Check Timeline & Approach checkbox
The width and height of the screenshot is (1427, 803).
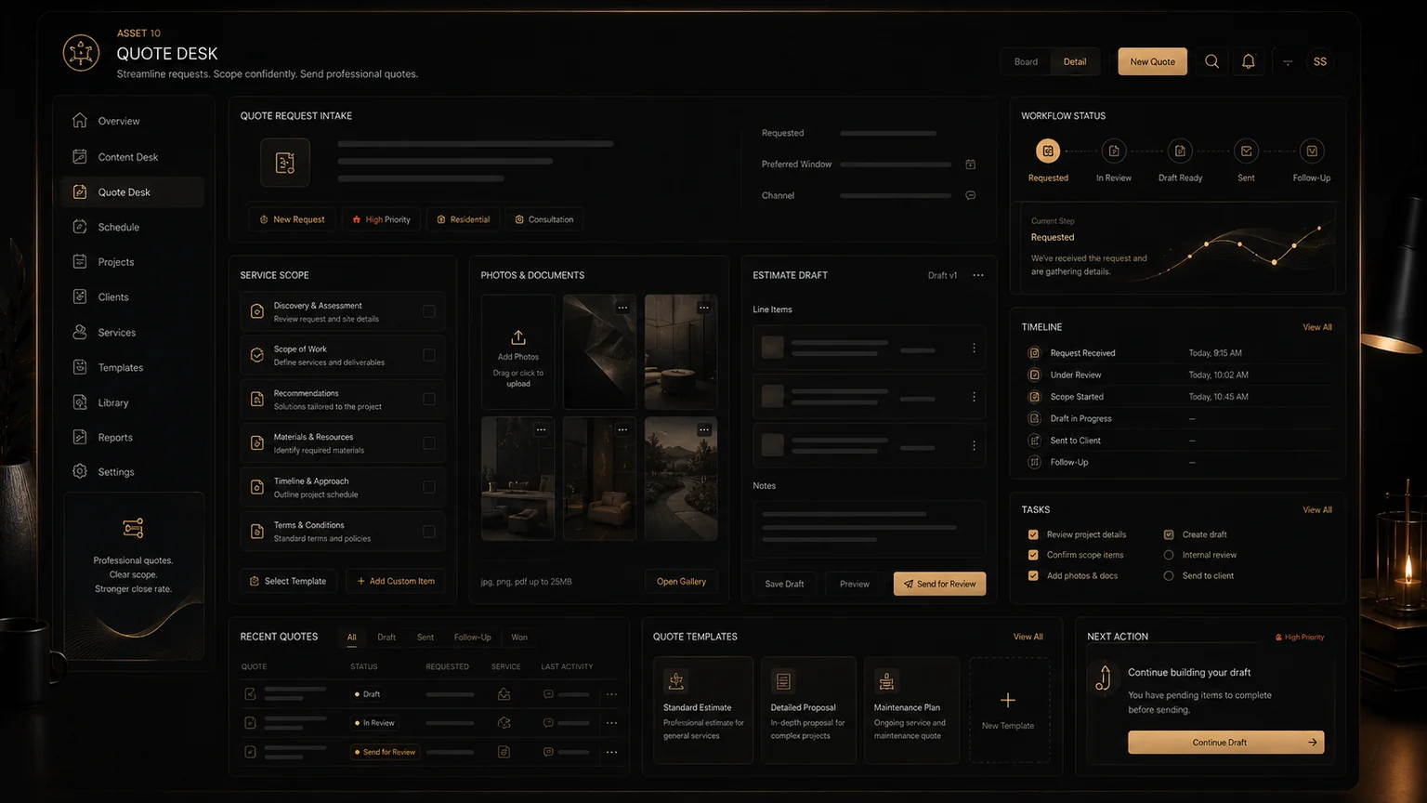(429, 487)
